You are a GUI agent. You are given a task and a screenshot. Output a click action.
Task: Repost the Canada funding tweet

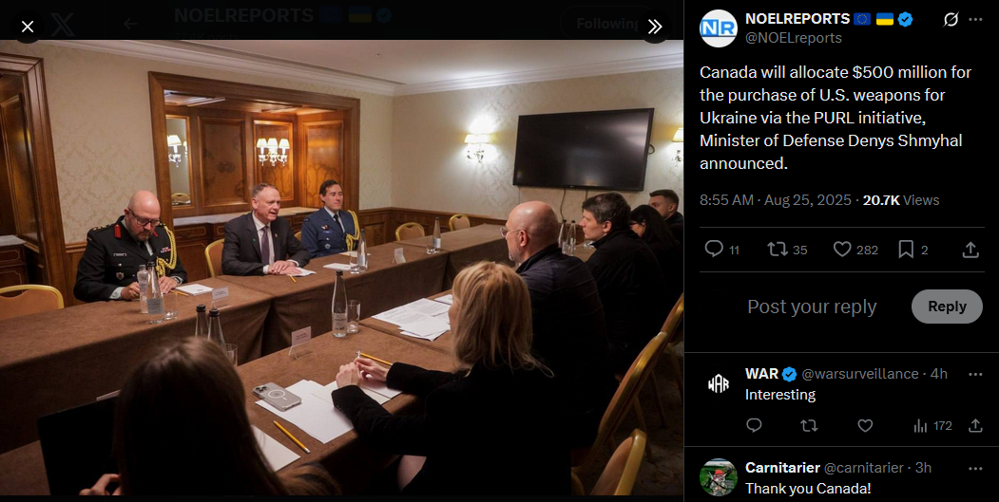point(778,249)
